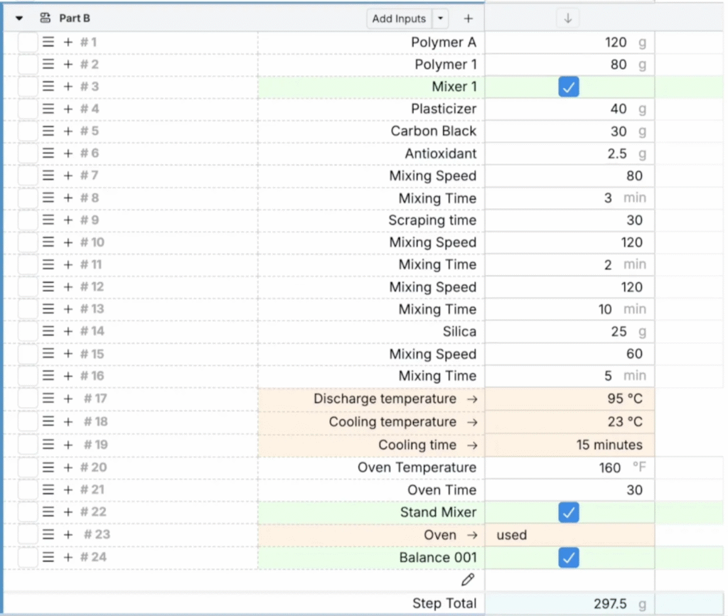
Task: Click the pencil edit icon above Step Total
Action: tap(467, 580)
